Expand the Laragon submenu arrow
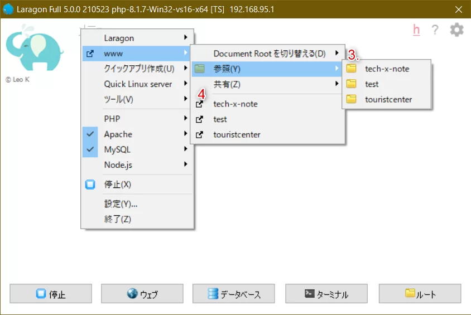 (186, 37)
